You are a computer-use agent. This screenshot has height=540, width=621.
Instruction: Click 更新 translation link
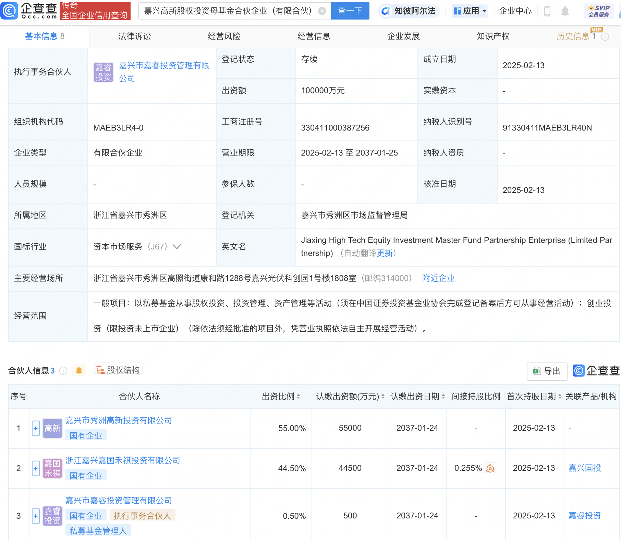(385, 253)
